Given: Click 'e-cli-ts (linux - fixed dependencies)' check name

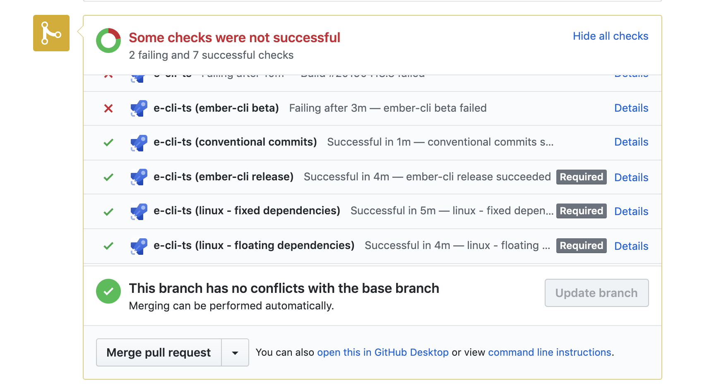Looking at the screenshot, I should point(247,211).
